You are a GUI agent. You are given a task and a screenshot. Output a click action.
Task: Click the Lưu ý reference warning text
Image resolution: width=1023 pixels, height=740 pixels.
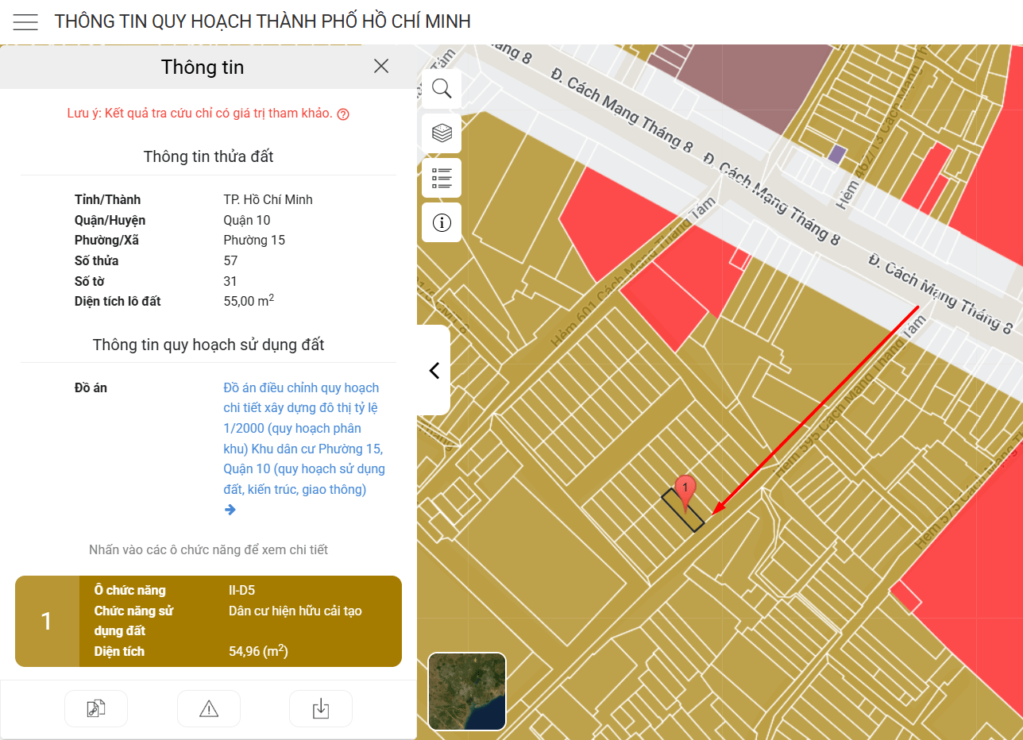(199, 113)
